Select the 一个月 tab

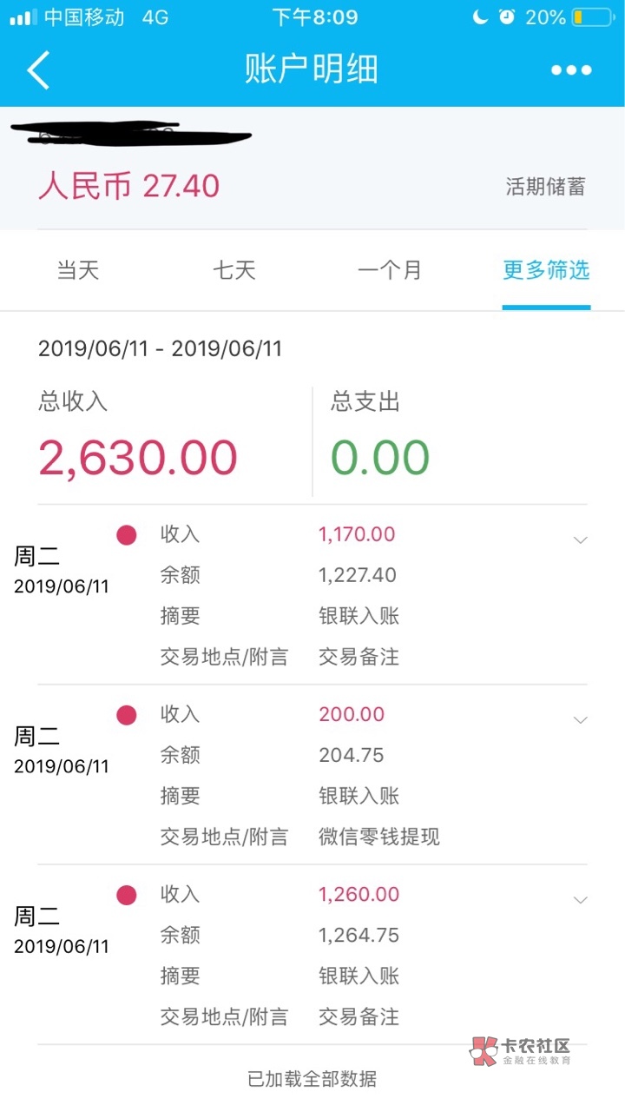point(390,270)
